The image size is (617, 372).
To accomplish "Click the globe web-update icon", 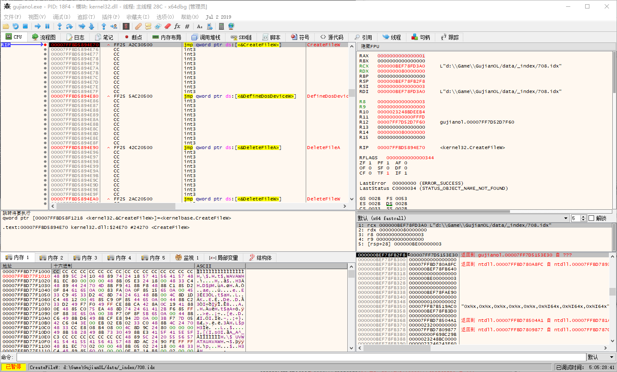I will coord(231,26).
